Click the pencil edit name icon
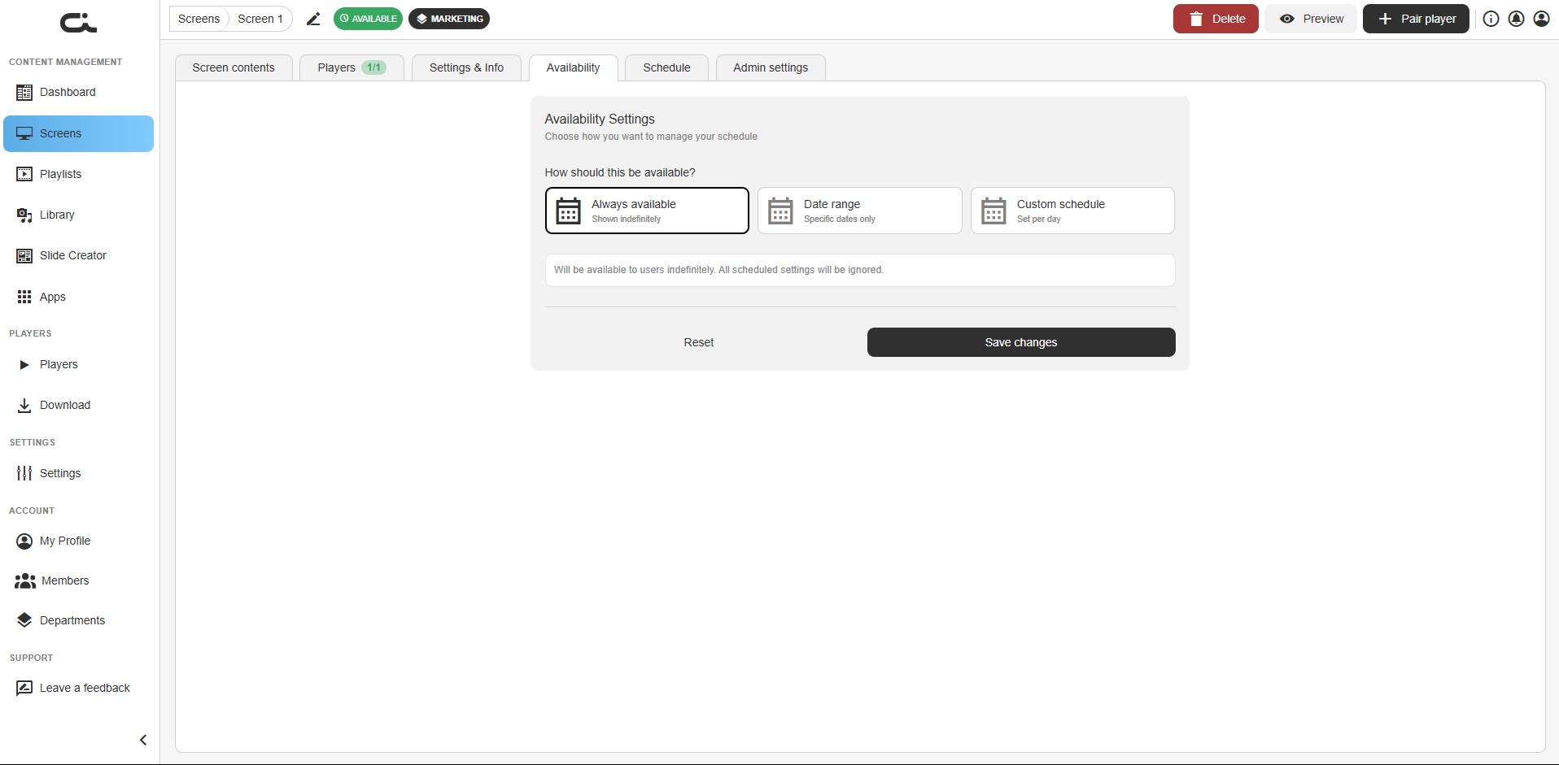Screen dimensions: 1559x765 tap(313, 19)
